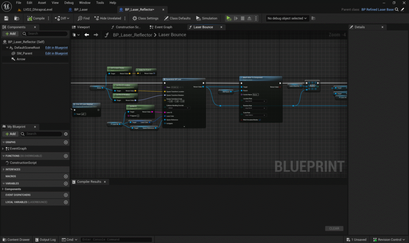409x243 pixels.
Task: Open the Window menu
Action: 85,3
